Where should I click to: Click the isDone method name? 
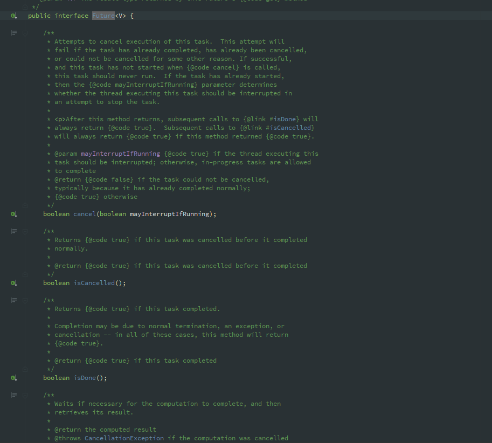click(85, 378)
